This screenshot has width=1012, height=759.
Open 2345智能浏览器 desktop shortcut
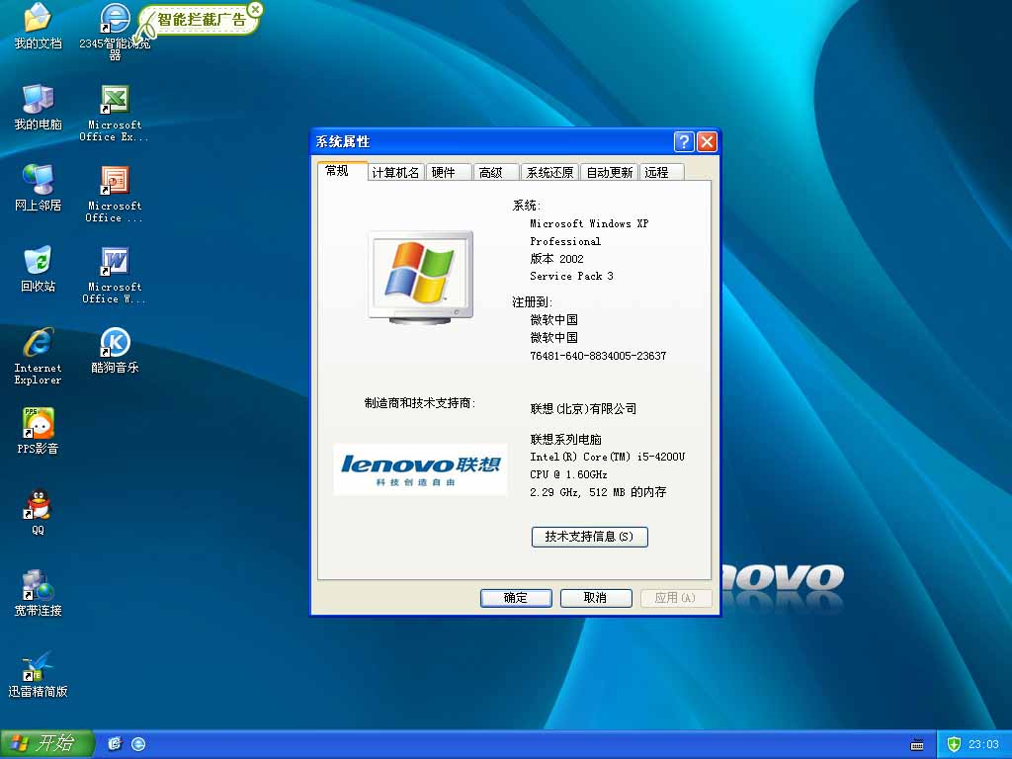(115, 31)
